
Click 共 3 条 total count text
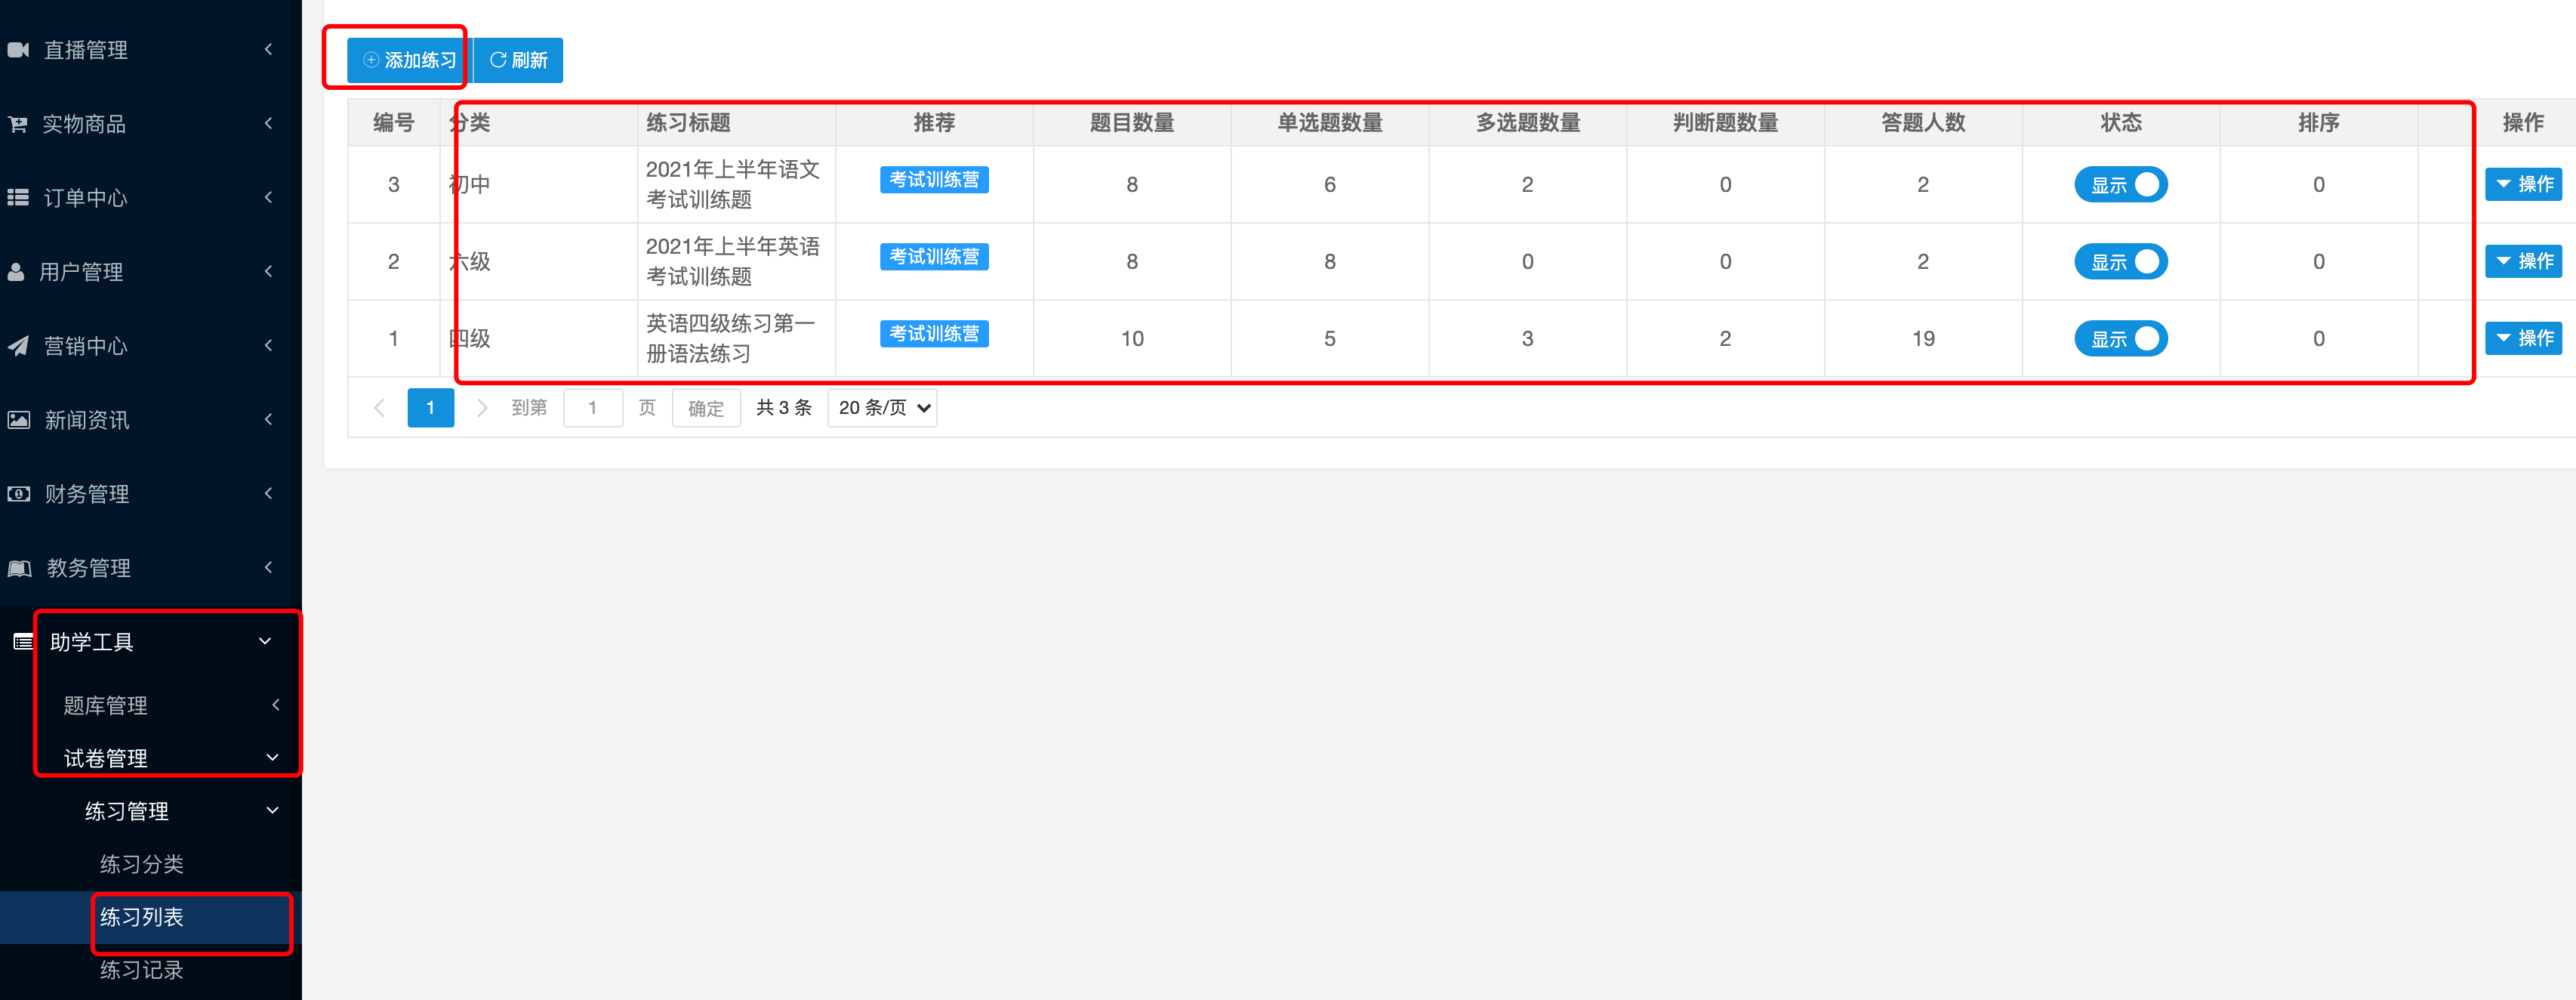(x=784, y=408)
